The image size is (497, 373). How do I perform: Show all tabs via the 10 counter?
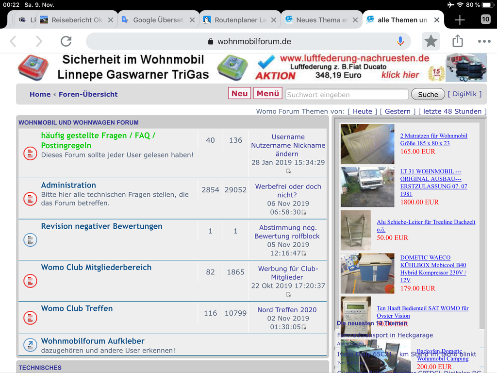click(485, 19)
